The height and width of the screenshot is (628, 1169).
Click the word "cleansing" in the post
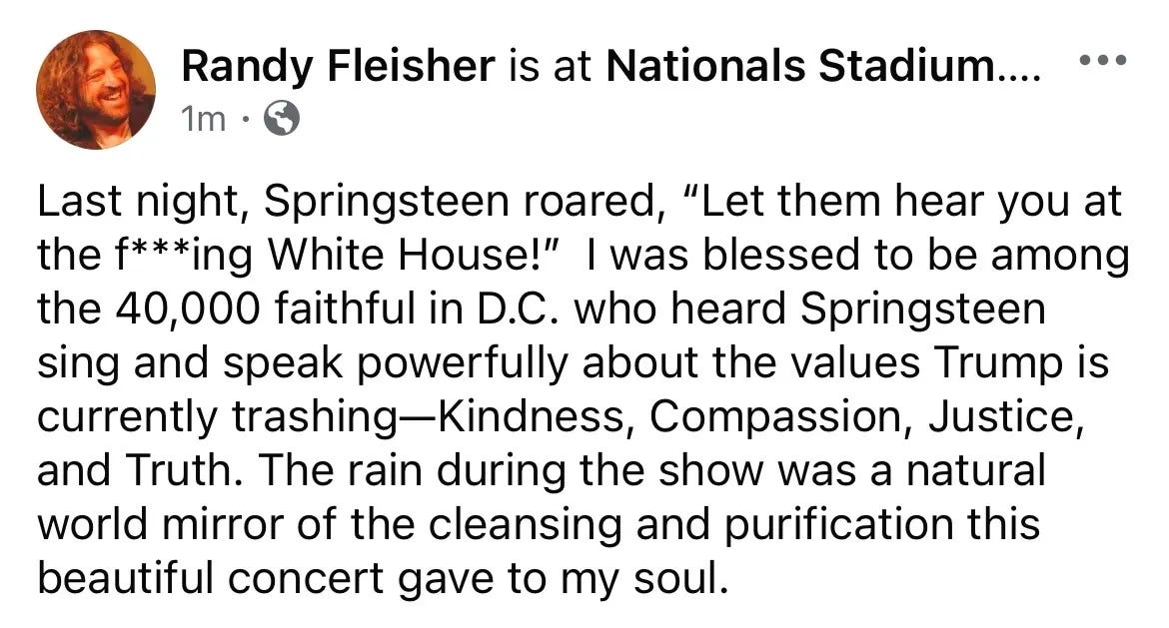tap(525, 525)
